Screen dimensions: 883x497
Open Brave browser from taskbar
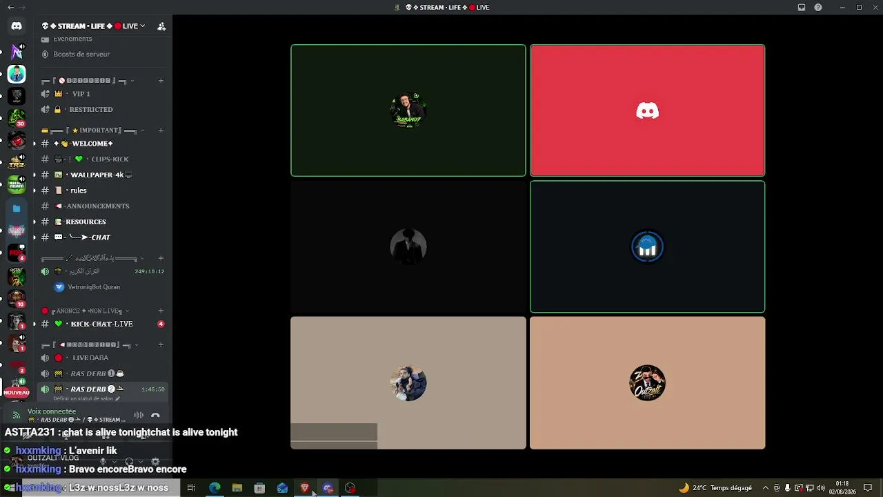(x=305, y=488)
